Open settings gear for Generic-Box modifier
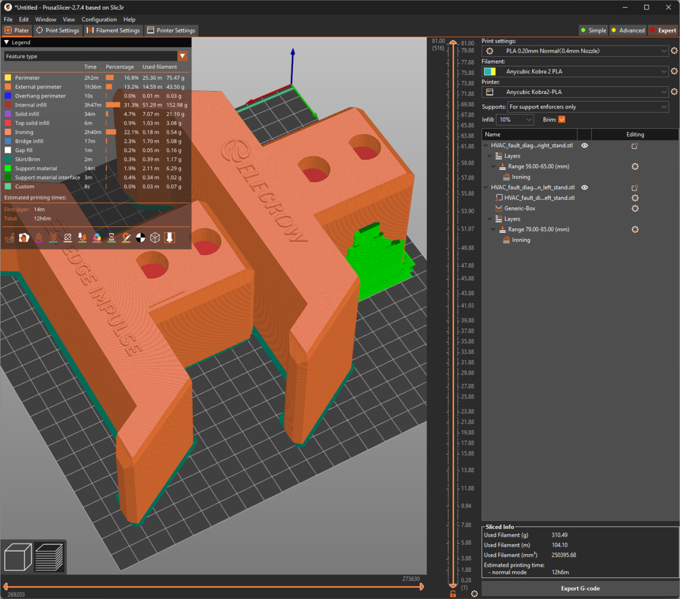The height and width of the screenshot is (599, 680). 635,208
